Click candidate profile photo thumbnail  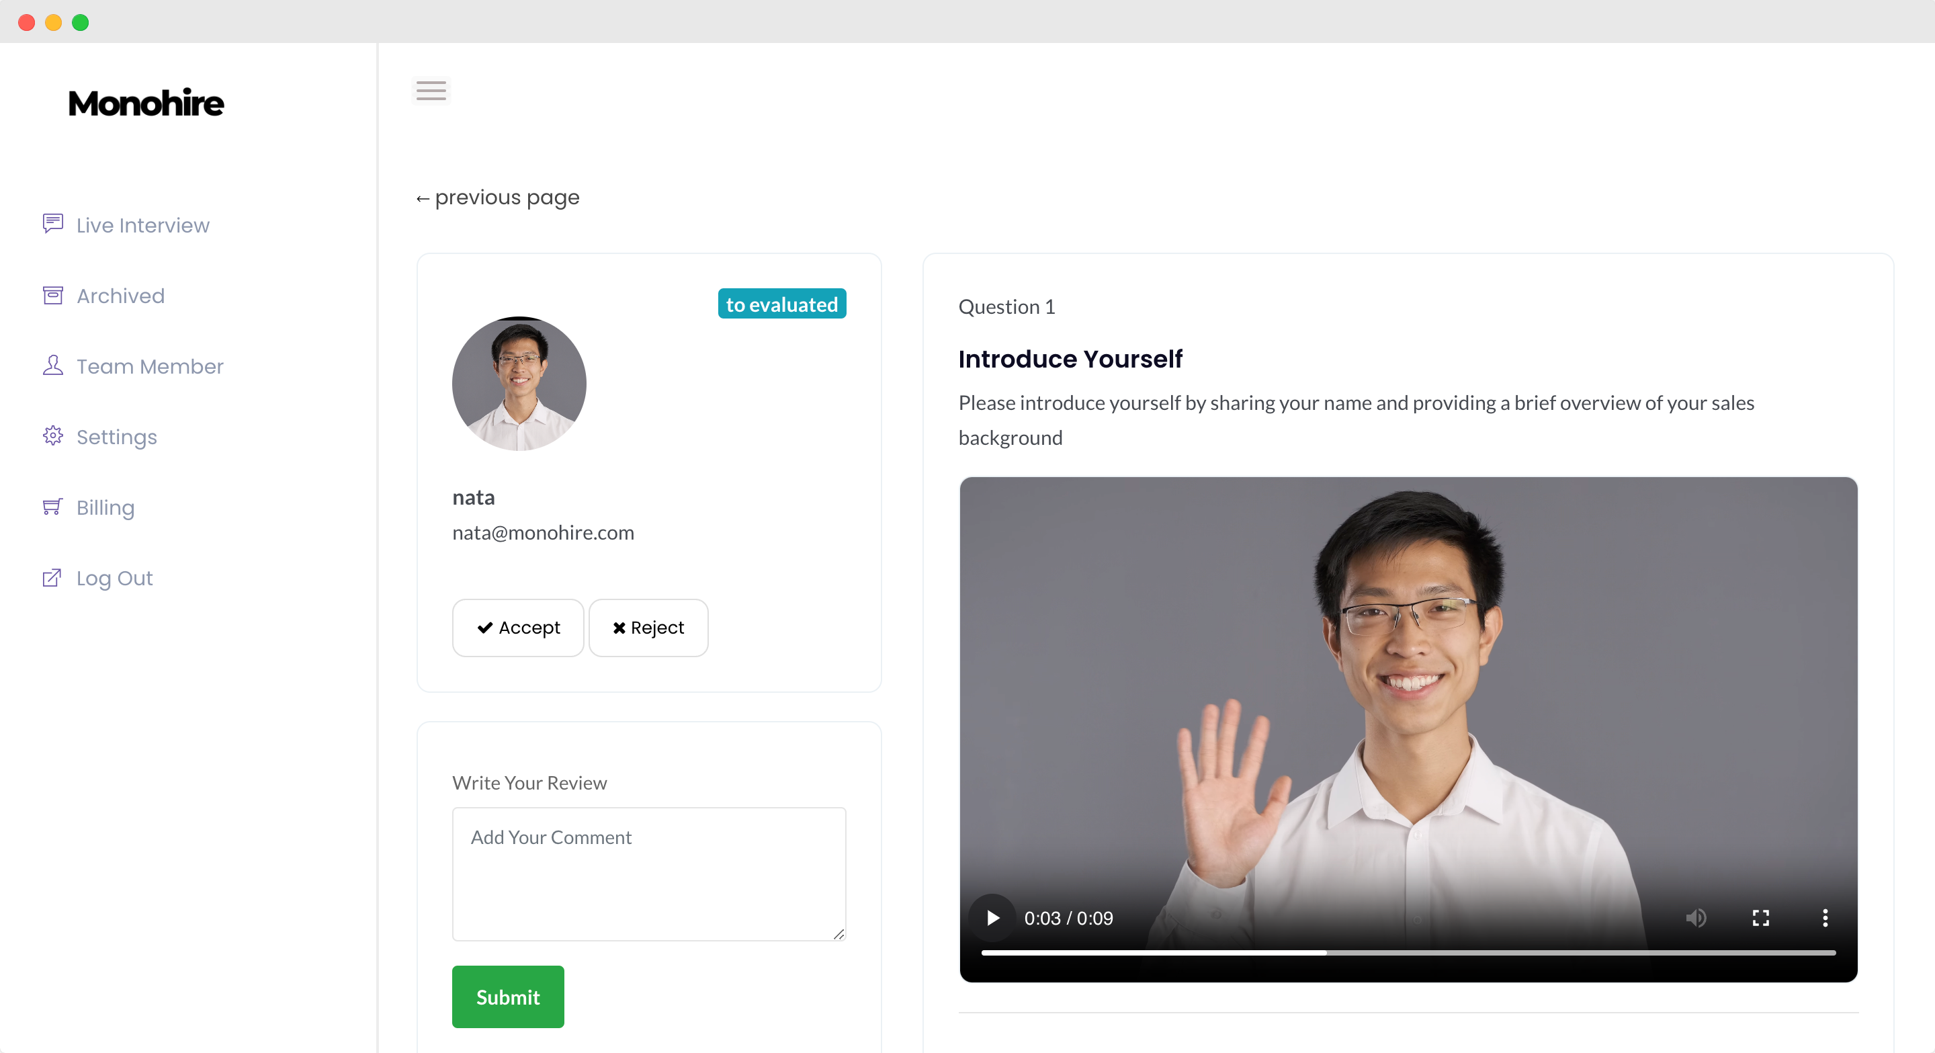pos(519,384)
